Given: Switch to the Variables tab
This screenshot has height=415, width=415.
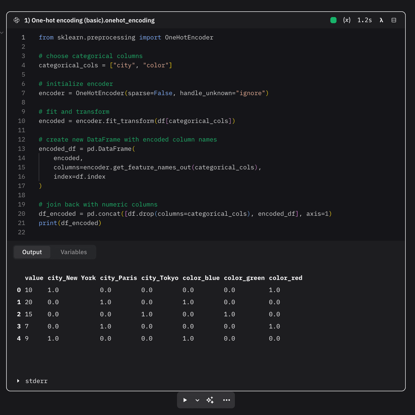Looking at the screenshot, I should coord(74,252).
